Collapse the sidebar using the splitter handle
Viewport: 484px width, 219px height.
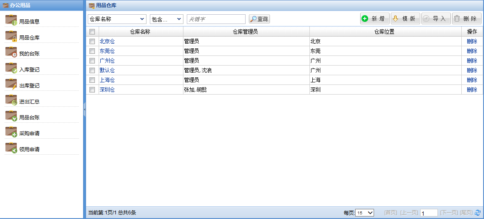click(x=85, y=109)
